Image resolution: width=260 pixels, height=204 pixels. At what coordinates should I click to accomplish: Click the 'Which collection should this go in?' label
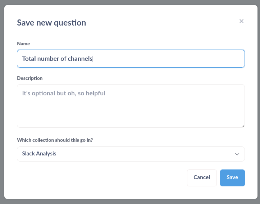(x=55, y=140)
